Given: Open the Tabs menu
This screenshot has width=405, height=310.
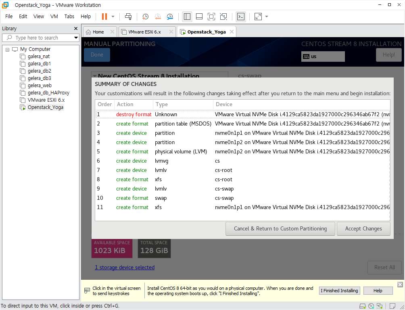Looking at the screenshot, I should [x=69, y=16].
